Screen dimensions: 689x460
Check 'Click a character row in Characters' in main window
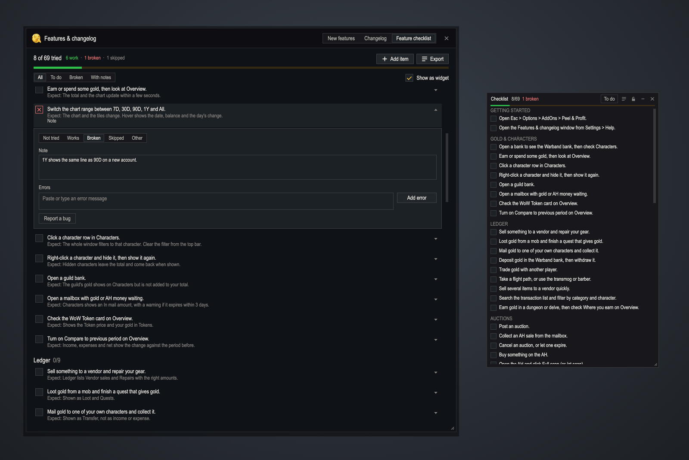click(39, 238)
